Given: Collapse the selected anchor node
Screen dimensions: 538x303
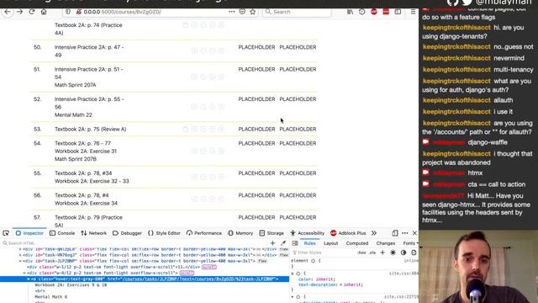Looking at the screenshot, I should click(28, 279).
